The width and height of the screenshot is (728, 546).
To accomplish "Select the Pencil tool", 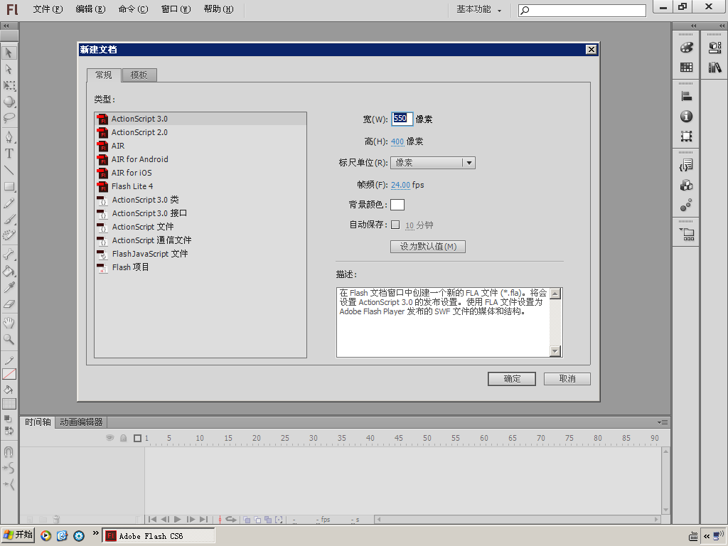I will click(9, 203).
